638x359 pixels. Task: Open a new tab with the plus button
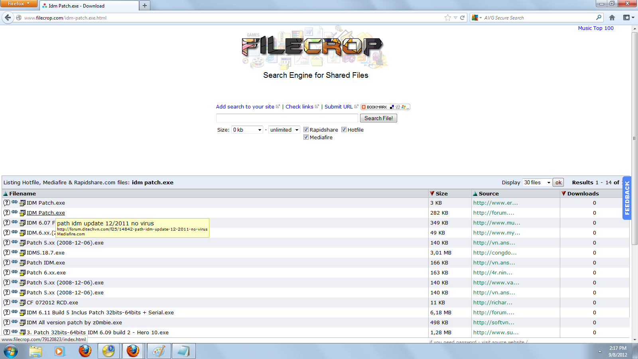145,6
